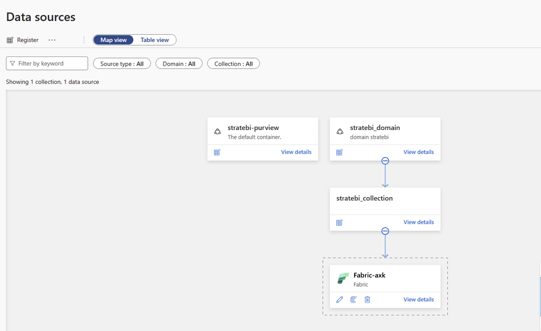541x331 pixels.
Task: Click the Register button label
Action: click(x=28, y=40)
